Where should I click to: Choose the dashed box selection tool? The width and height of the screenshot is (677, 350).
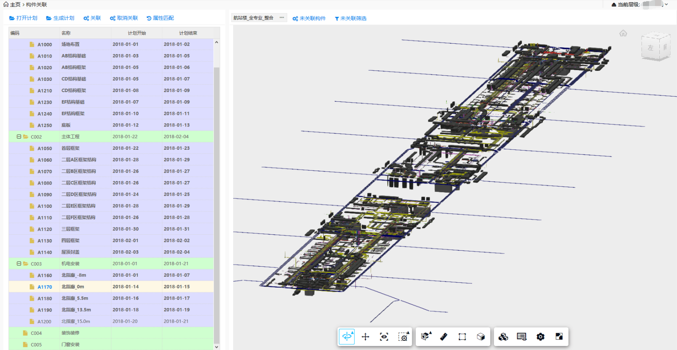(x=462, y=337)
